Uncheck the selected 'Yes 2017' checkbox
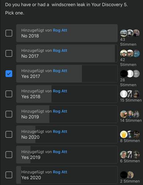Viewport: 143px width, 185px height. (x=9, y=74)
